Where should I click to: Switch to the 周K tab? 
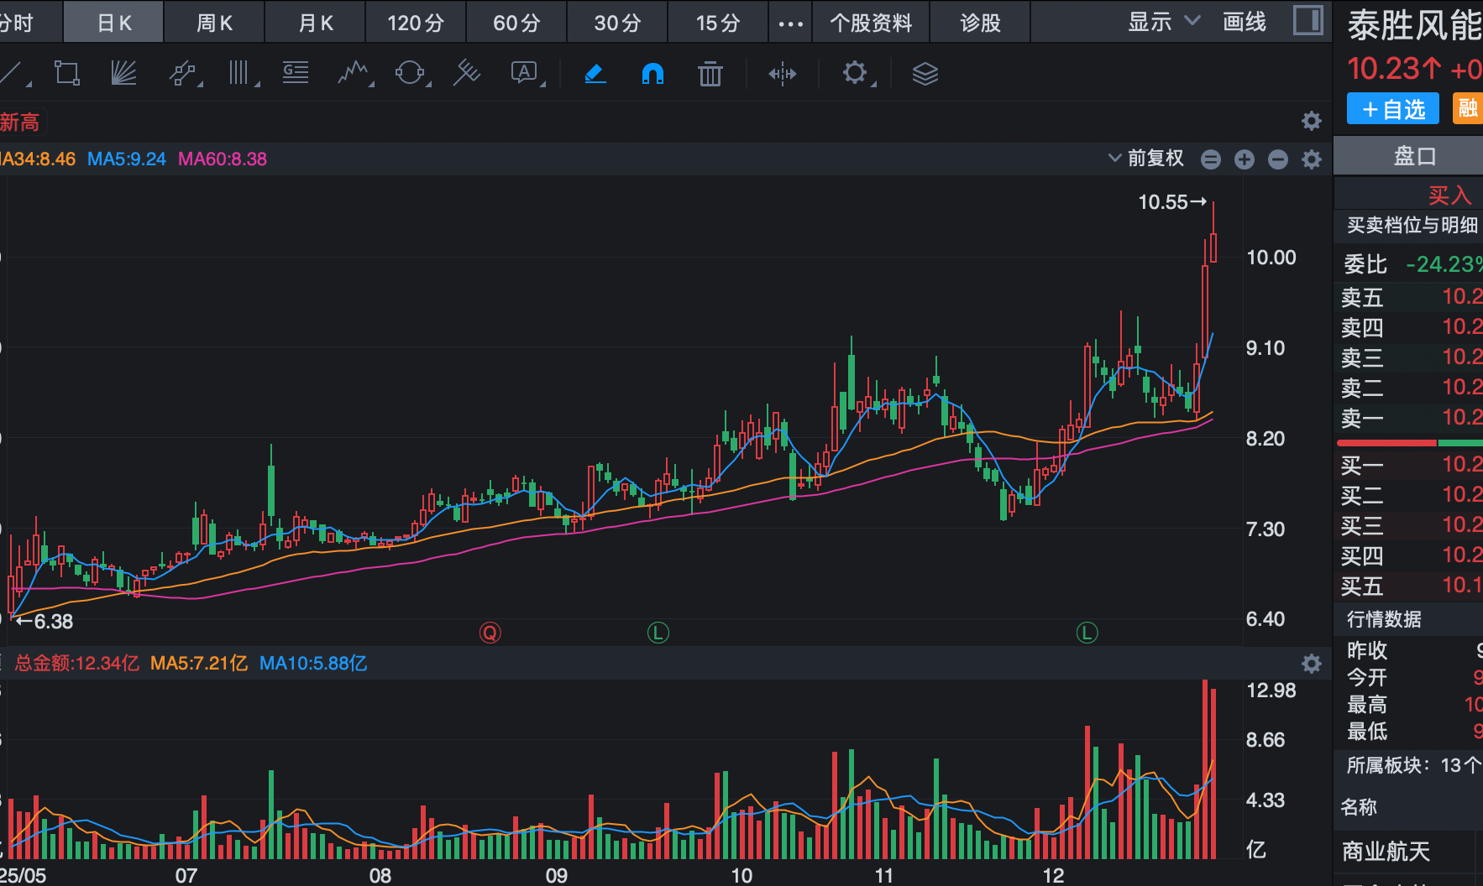pyautogui.click(x=214, y=23)
